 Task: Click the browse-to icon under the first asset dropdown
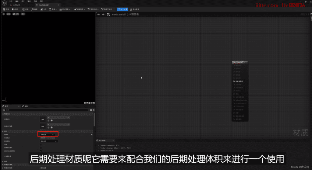[51, 120]
